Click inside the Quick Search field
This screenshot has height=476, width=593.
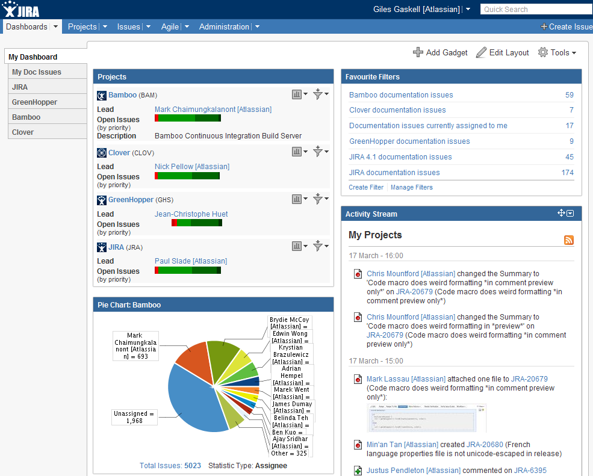point(535,9)
